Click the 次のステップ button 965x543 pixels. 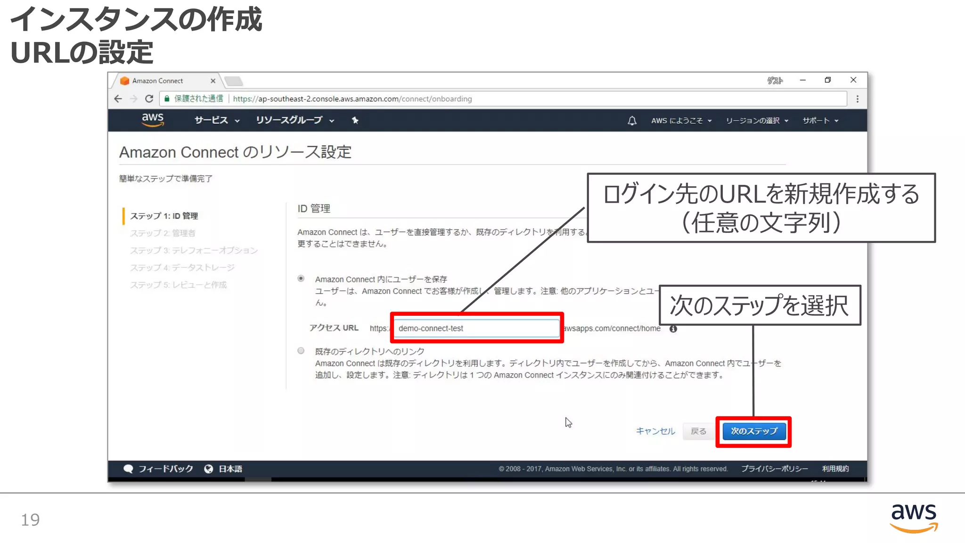tap(754, 431)
